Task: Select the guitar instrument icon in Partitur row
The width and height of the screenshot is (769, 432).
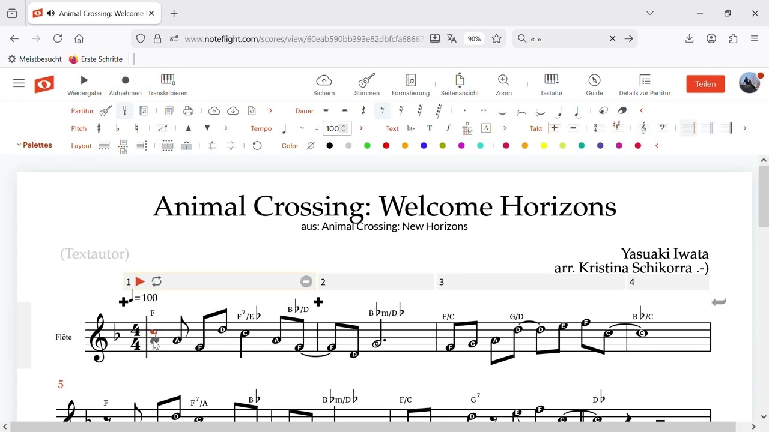Action: [106, 111]
